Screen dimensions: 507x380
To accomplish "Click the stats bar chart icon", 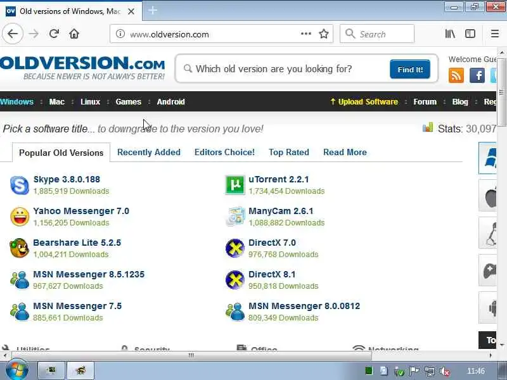I will pyautogui.click(x=427, y=127).
